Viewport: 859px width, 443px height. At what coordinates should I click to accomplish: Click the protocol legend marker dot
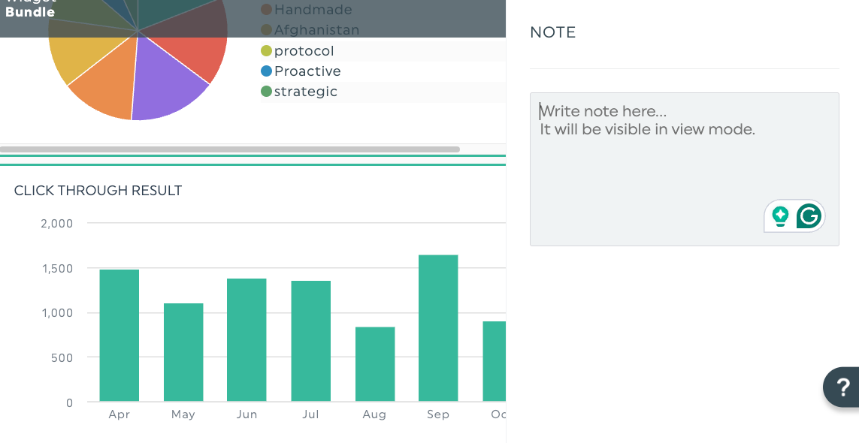click(x=266, y=50)
